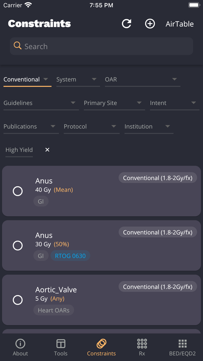Tap the add constraint plus icon
The width and height of the screenshot is (203, 361).
coord(150,24)
